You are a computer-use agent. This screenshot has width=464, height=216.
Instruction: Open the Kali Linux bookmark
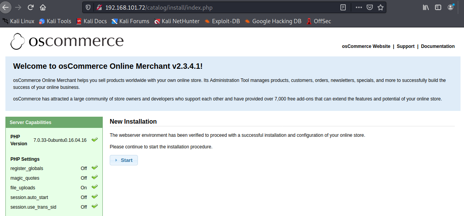click(18, 21)
